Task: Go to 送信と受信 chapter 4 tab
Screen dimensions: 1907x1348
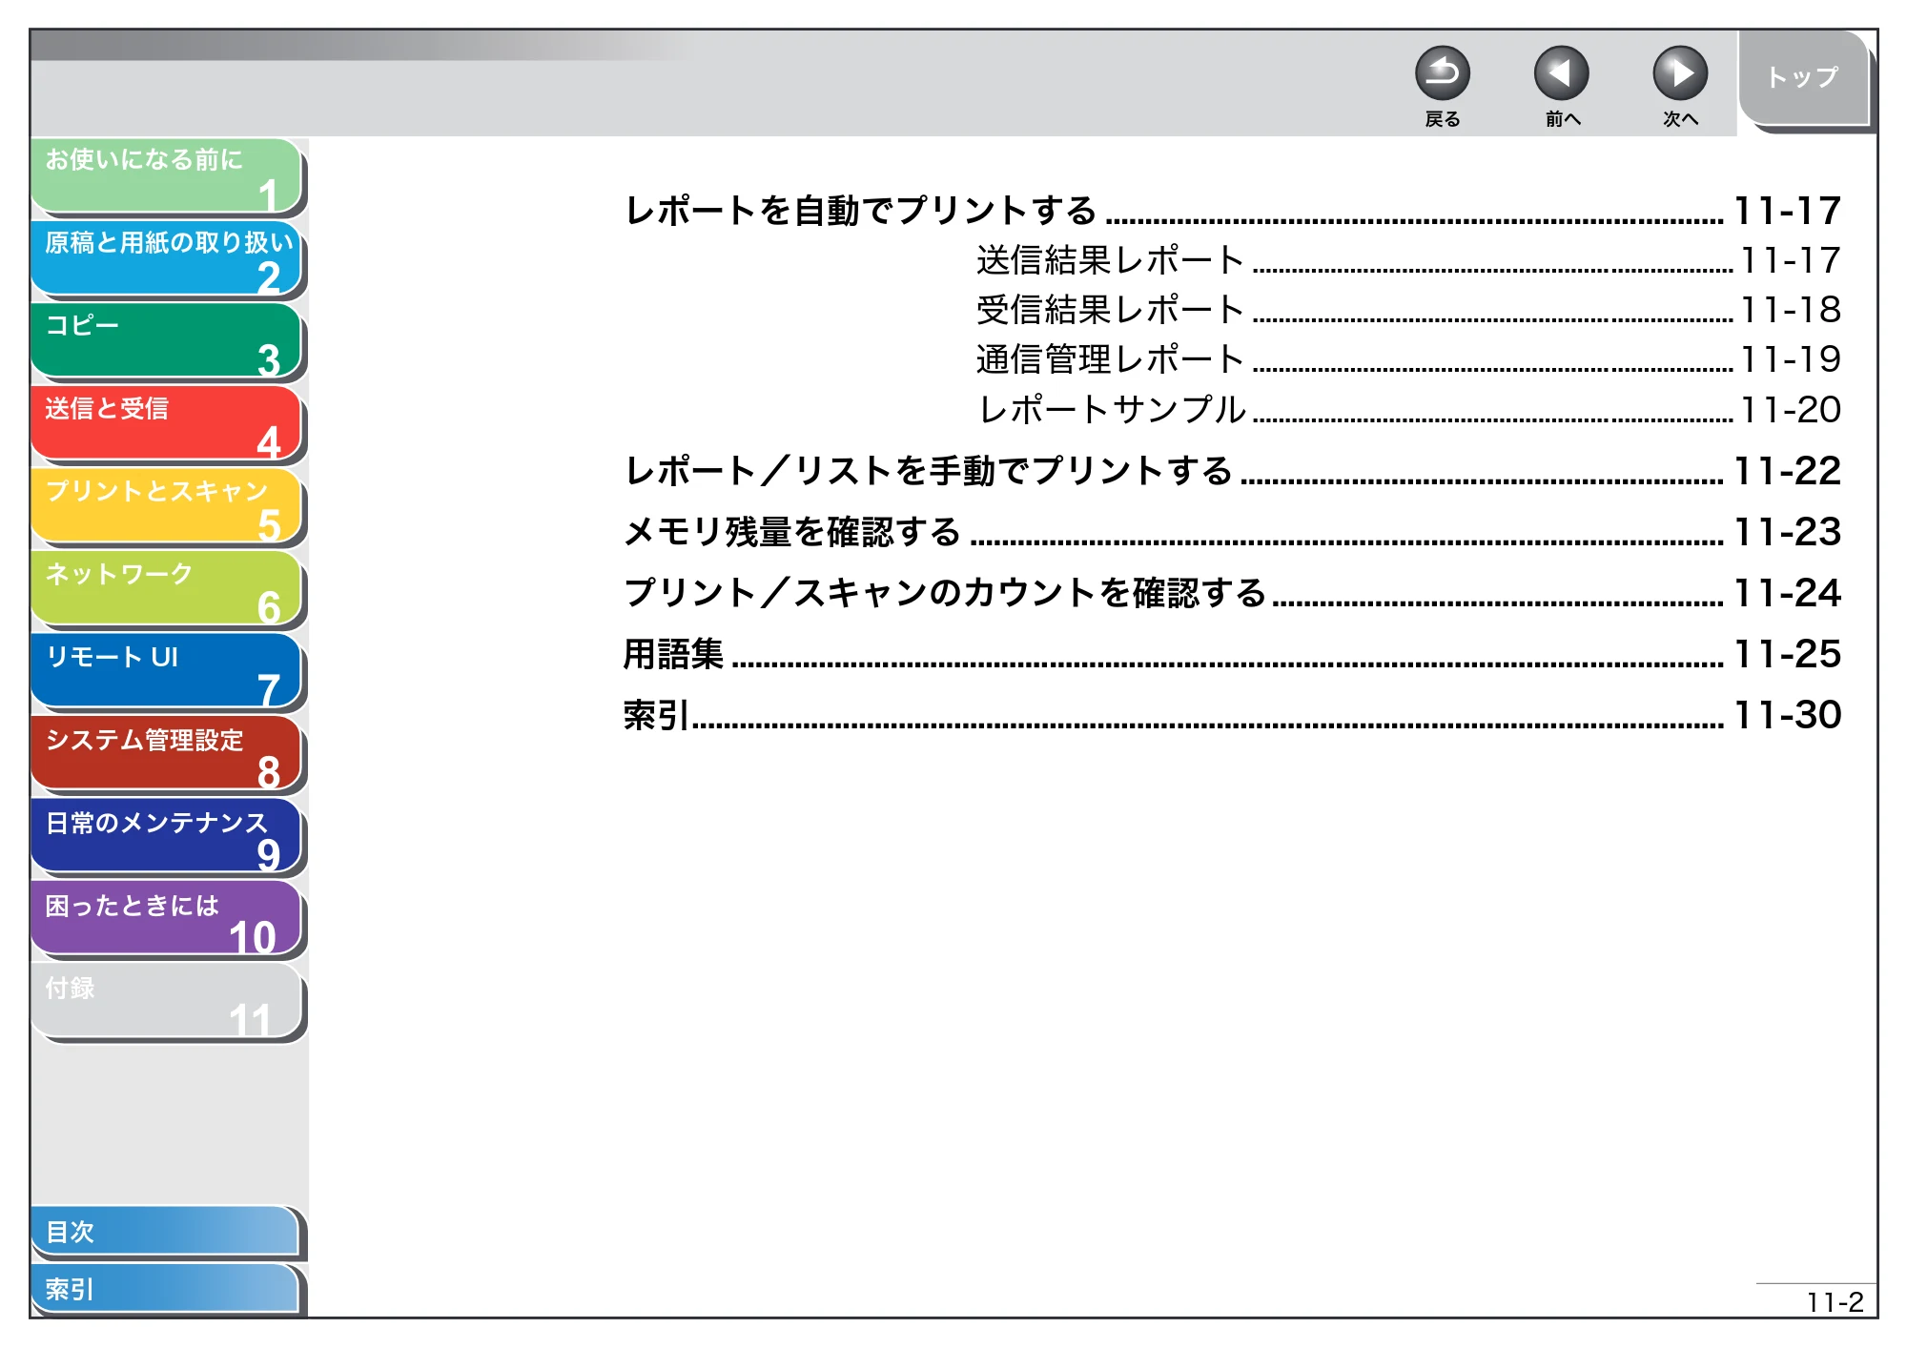Action: point(167,424)
